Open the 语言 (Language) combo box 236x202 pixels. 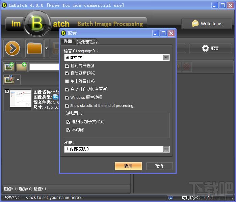tap(117, 57)
